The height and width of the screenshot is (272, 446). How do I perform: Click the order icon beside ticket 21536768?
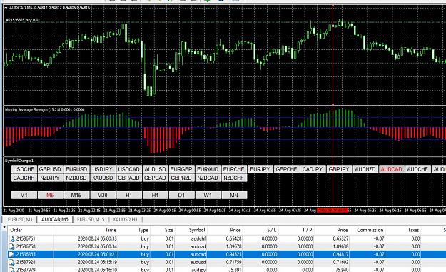[11, 246]
